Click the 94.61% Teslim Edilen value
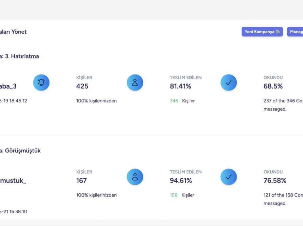The width and height of the screenshot is (303, 226). pos(181,180)
